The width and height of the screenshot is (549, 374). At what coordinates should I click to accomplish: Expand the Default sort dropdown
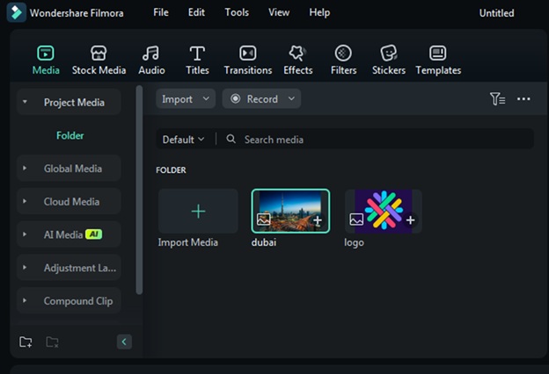(x=183, y=140)
